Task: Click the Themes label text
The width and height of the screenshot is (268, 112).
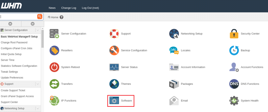Action: pos(126,84)
